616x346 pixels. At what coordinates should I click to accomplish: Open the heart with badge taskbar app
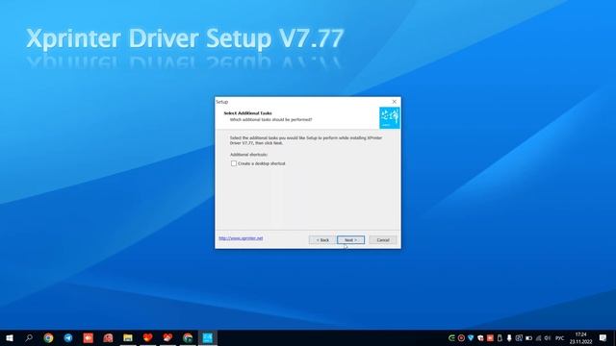pyautogui.click(x=167, y=337)
